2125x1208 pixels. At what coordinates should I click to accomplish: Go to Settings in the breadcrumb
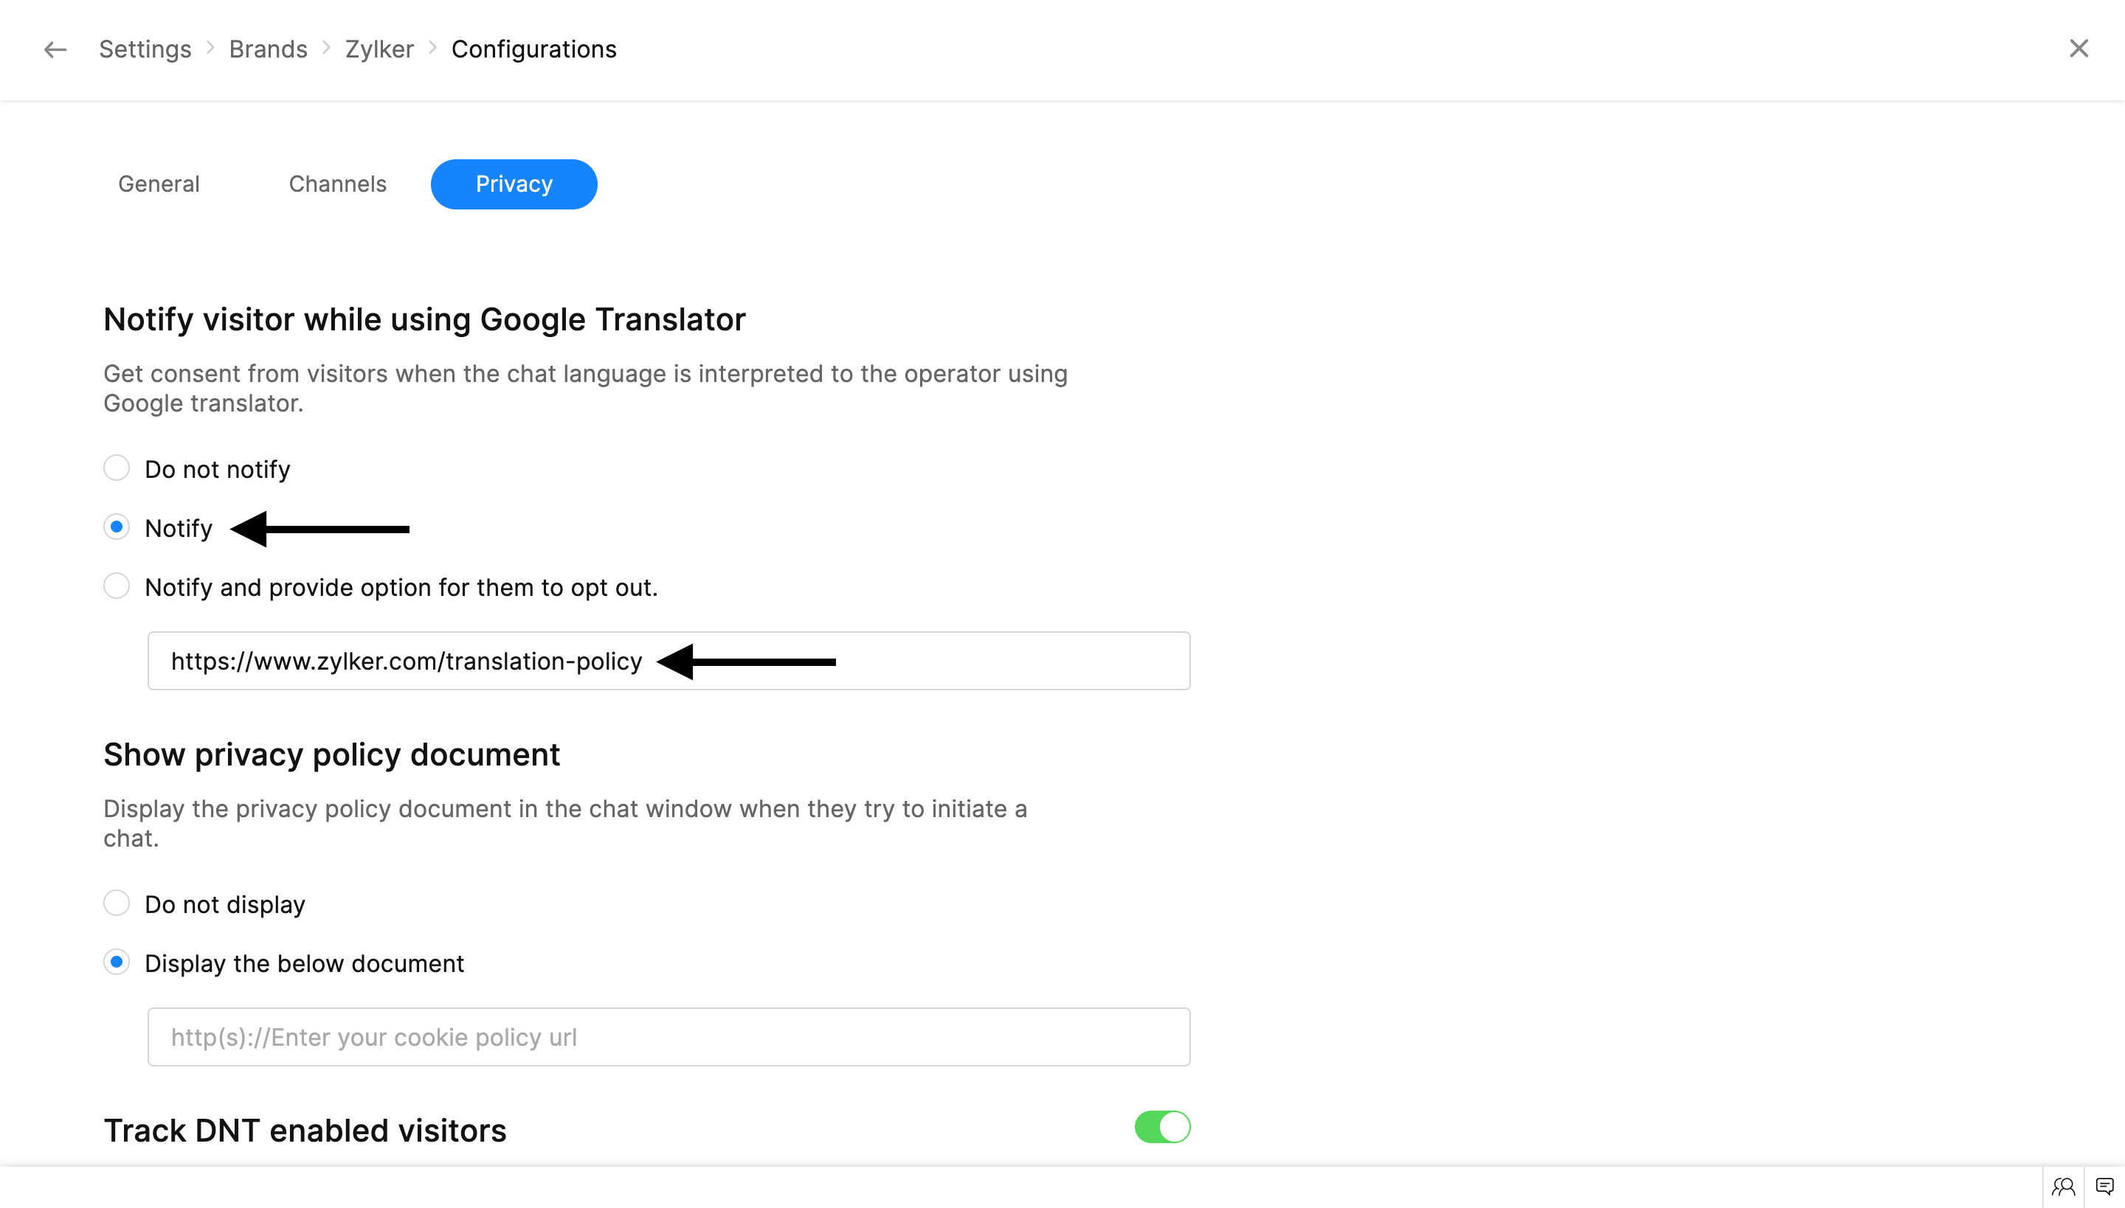pos(145,50)
